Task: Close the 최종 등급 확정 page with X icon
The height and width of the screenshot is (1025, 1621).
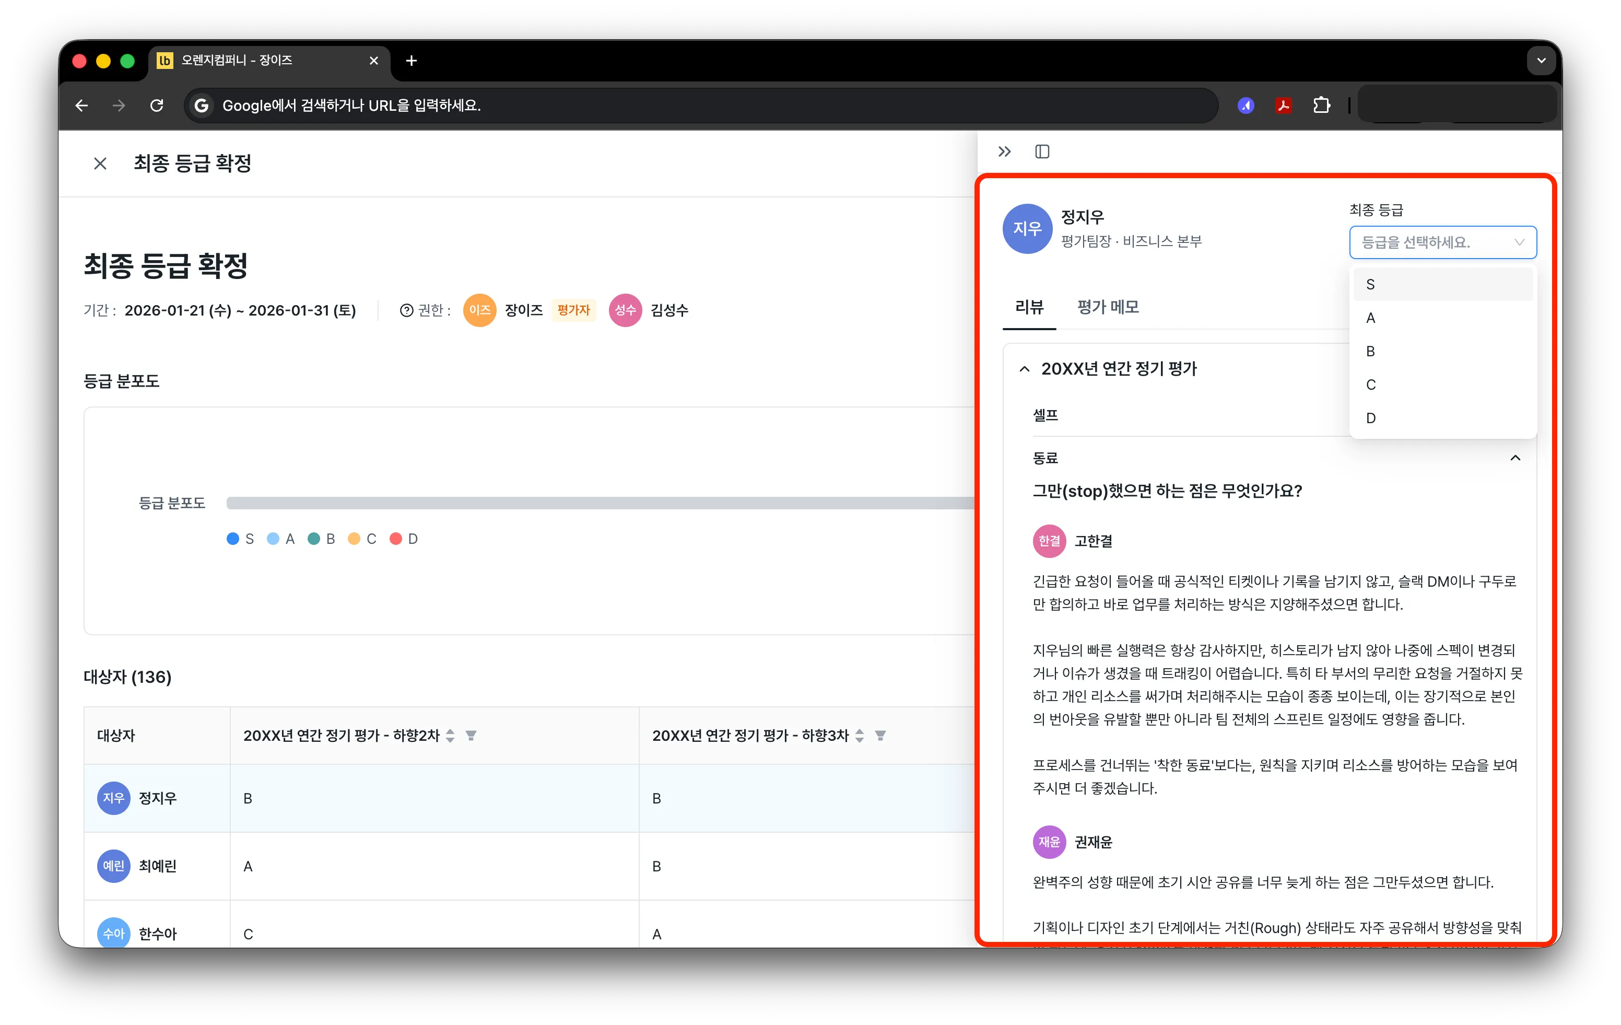Action: pos(100,164)
